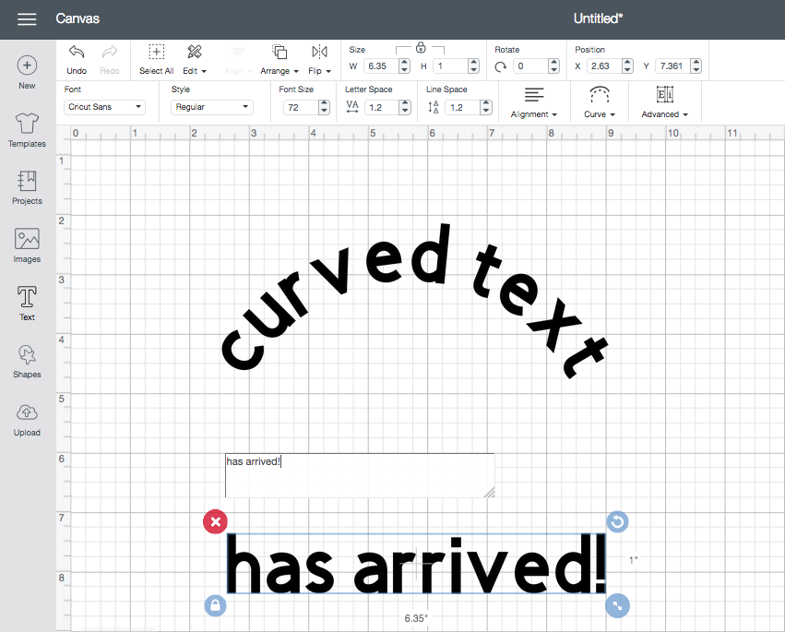
Task: Click the Untitled* project title
Action: [598, 18]
